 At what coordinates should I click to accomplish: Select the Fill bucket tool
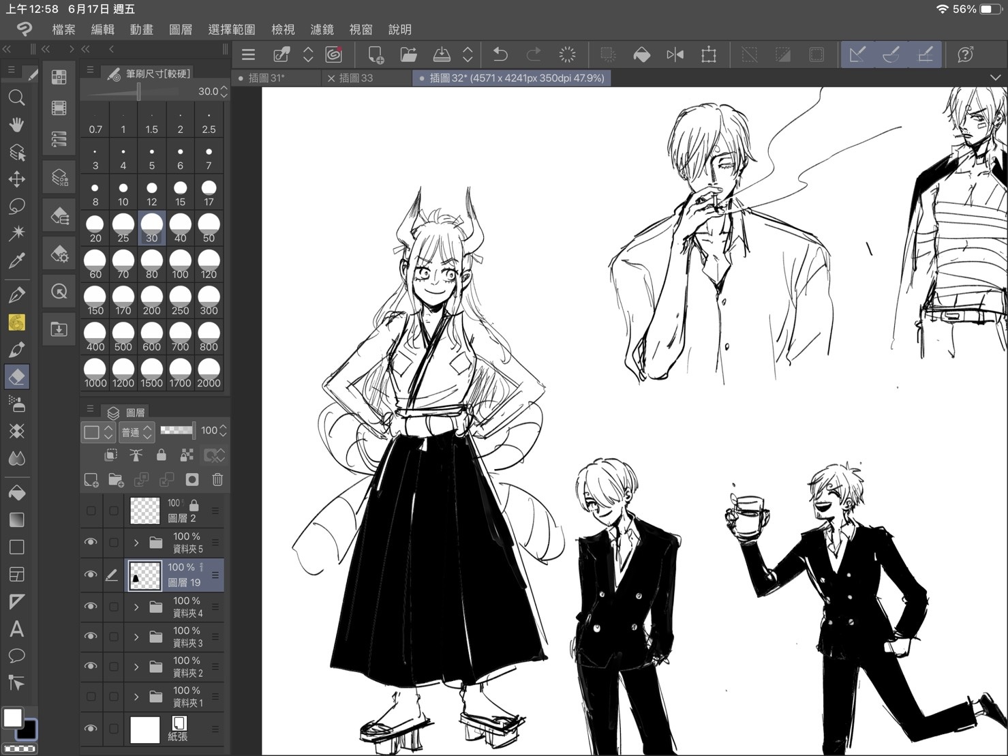coord(16,493)
